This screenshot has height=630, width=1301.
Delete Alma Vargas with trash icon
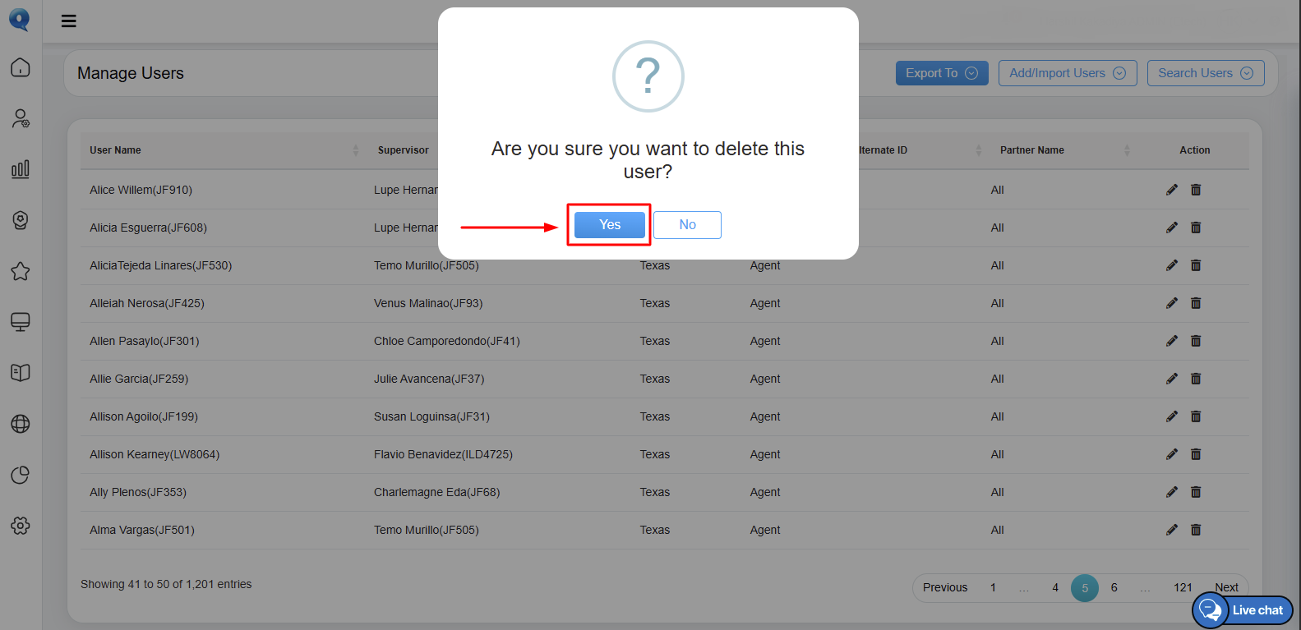click(1196, 530)
